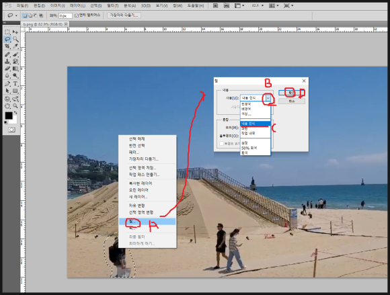390x295 pixels.
Task: Click the black foreground color swatch
Action: (9, 116)
